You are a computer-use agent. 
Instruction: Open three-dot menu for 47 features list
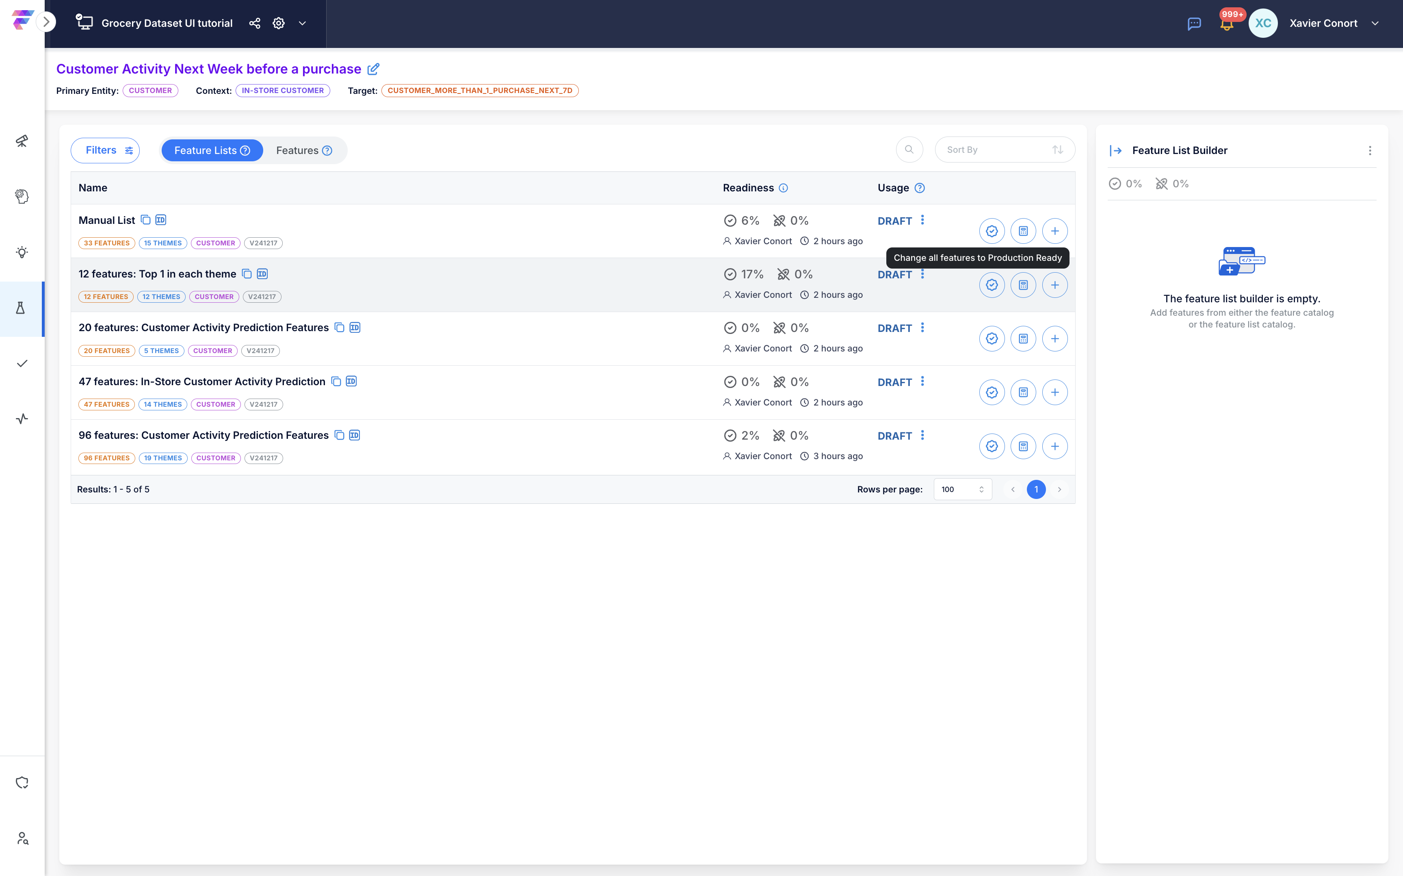click(x=922, y=382)
